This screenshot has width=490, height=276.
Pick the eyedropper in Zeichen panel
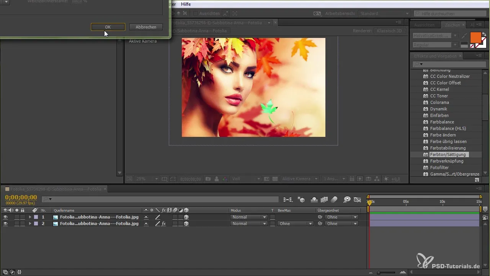point(464,36)
